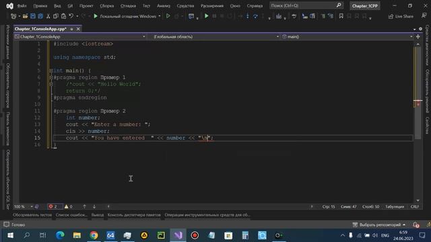Click the Выбрать репозиторий button
The height and width of the screenshot is (242, 431).
click(x=379, y=225)
